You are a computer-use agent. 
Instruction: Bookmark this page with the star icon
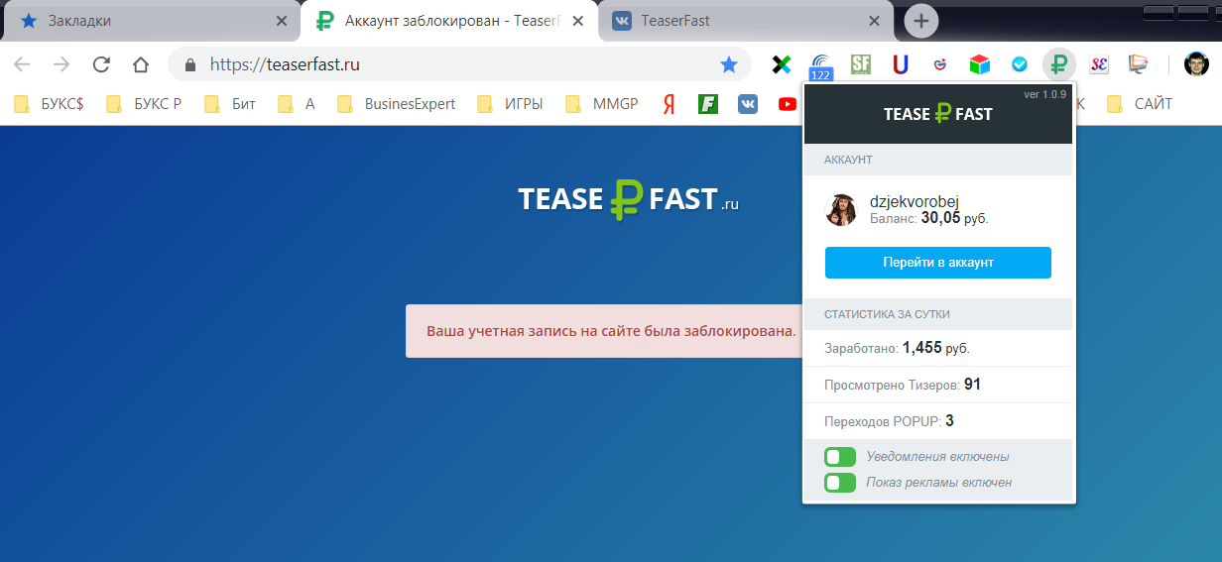click(x=729, y=64)
